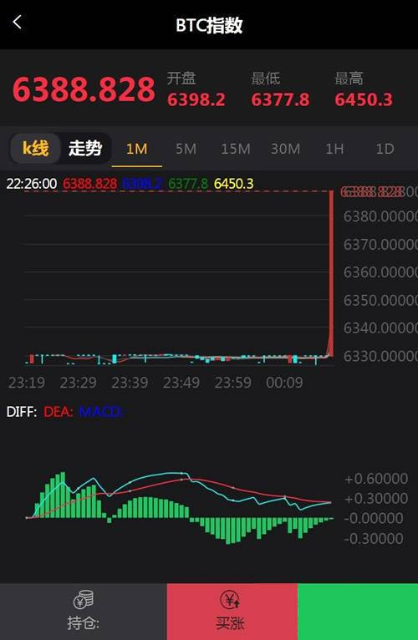Tap the tall red candlestick spike
The height and width of the screenshot is (640, 418).
[x=331, y=273]
